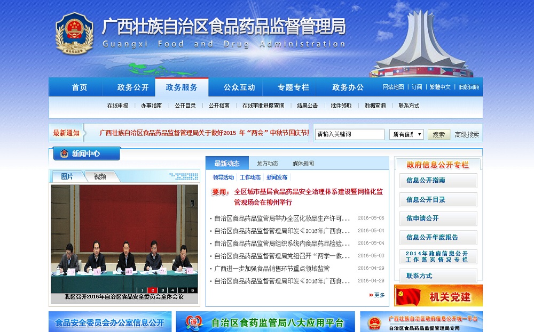This screenshot has width=534, height=332.
Task: Switch to 繁體中文 version
Action: 440,87
